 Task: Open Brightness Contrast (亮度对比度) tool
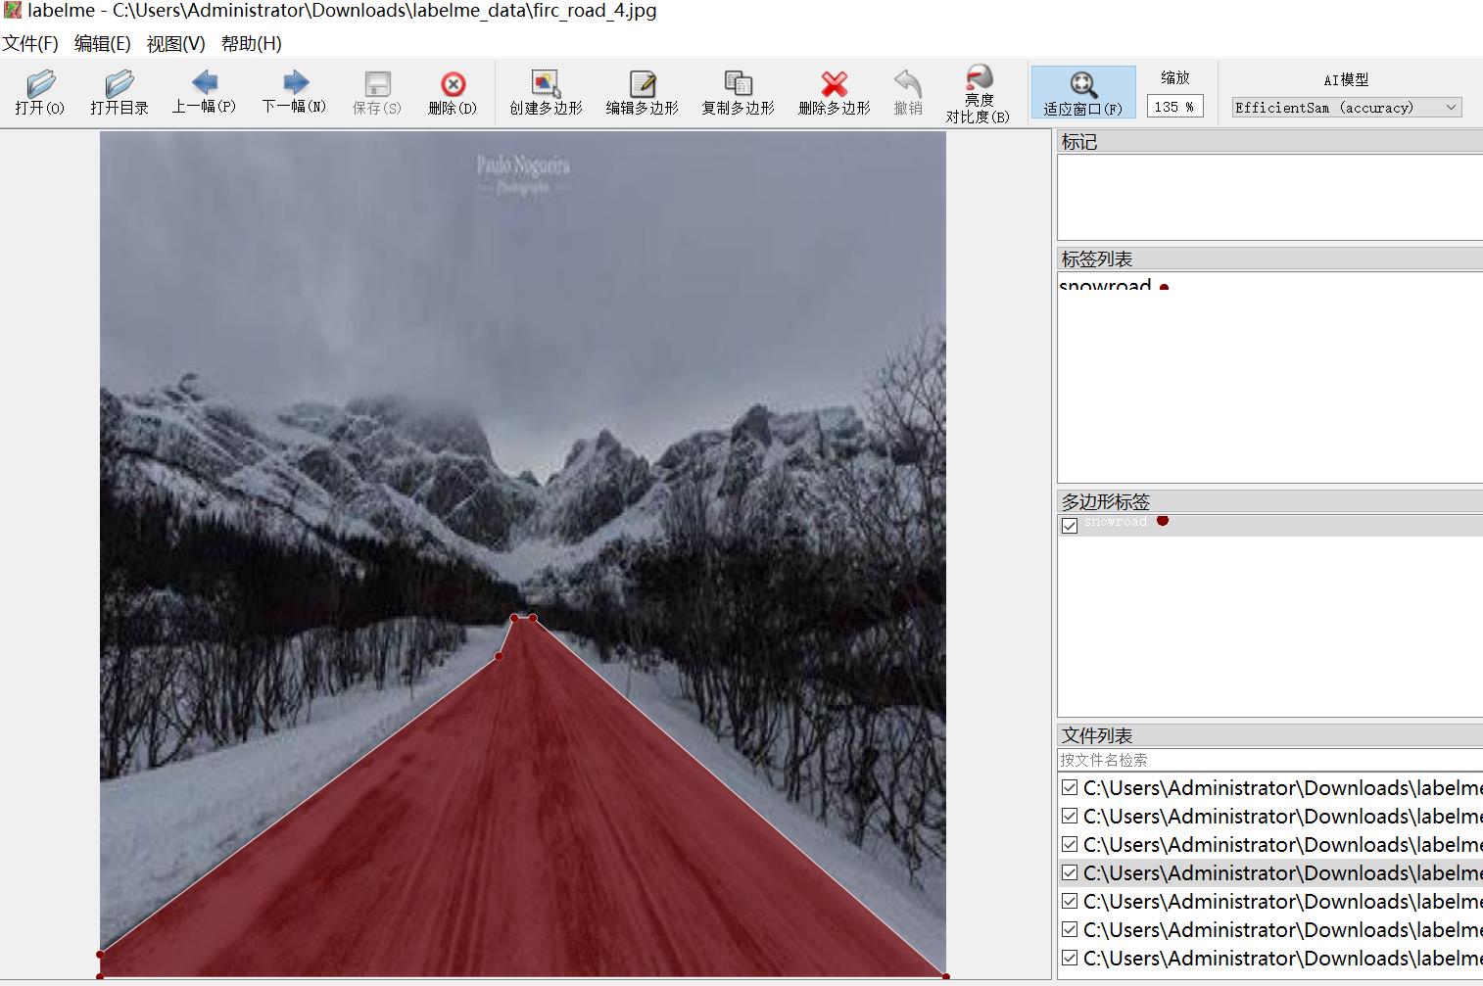(x=978, y=94)
